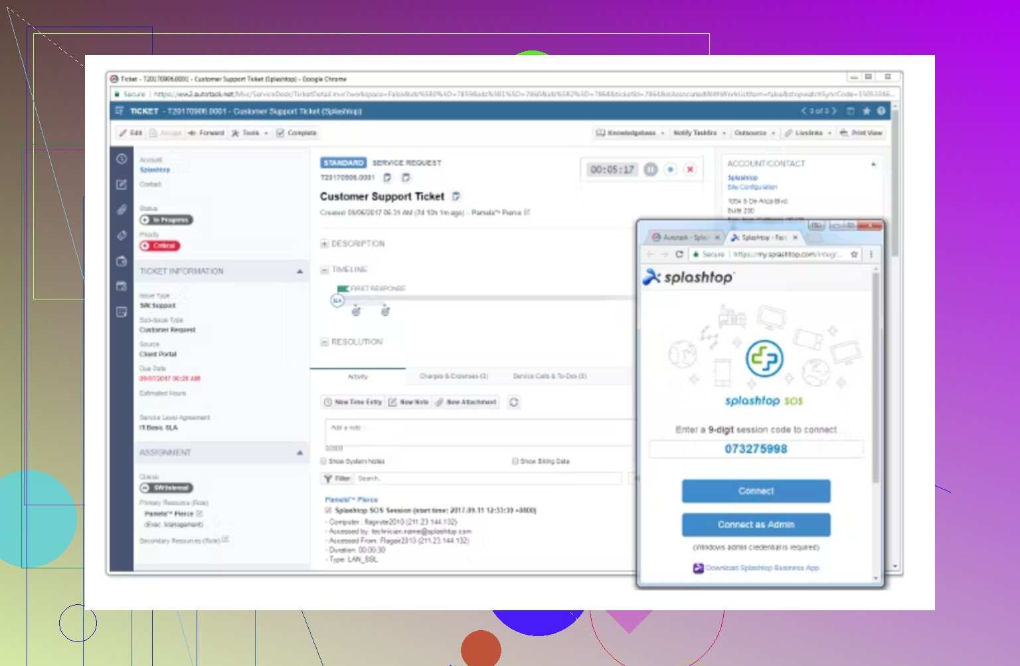Image resolution: width=1020 pixels, height=666 pixels.
Task: Click the blue Connect button
Action: coord(756,491)
